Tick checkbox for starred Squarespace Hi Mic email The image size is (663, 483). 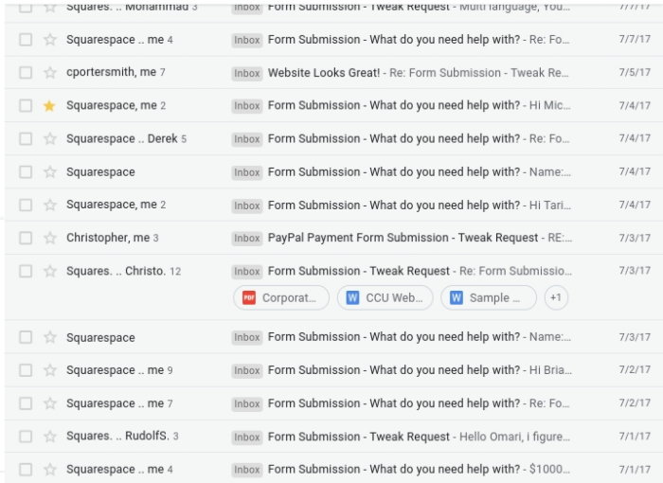[x=26, y=106]
